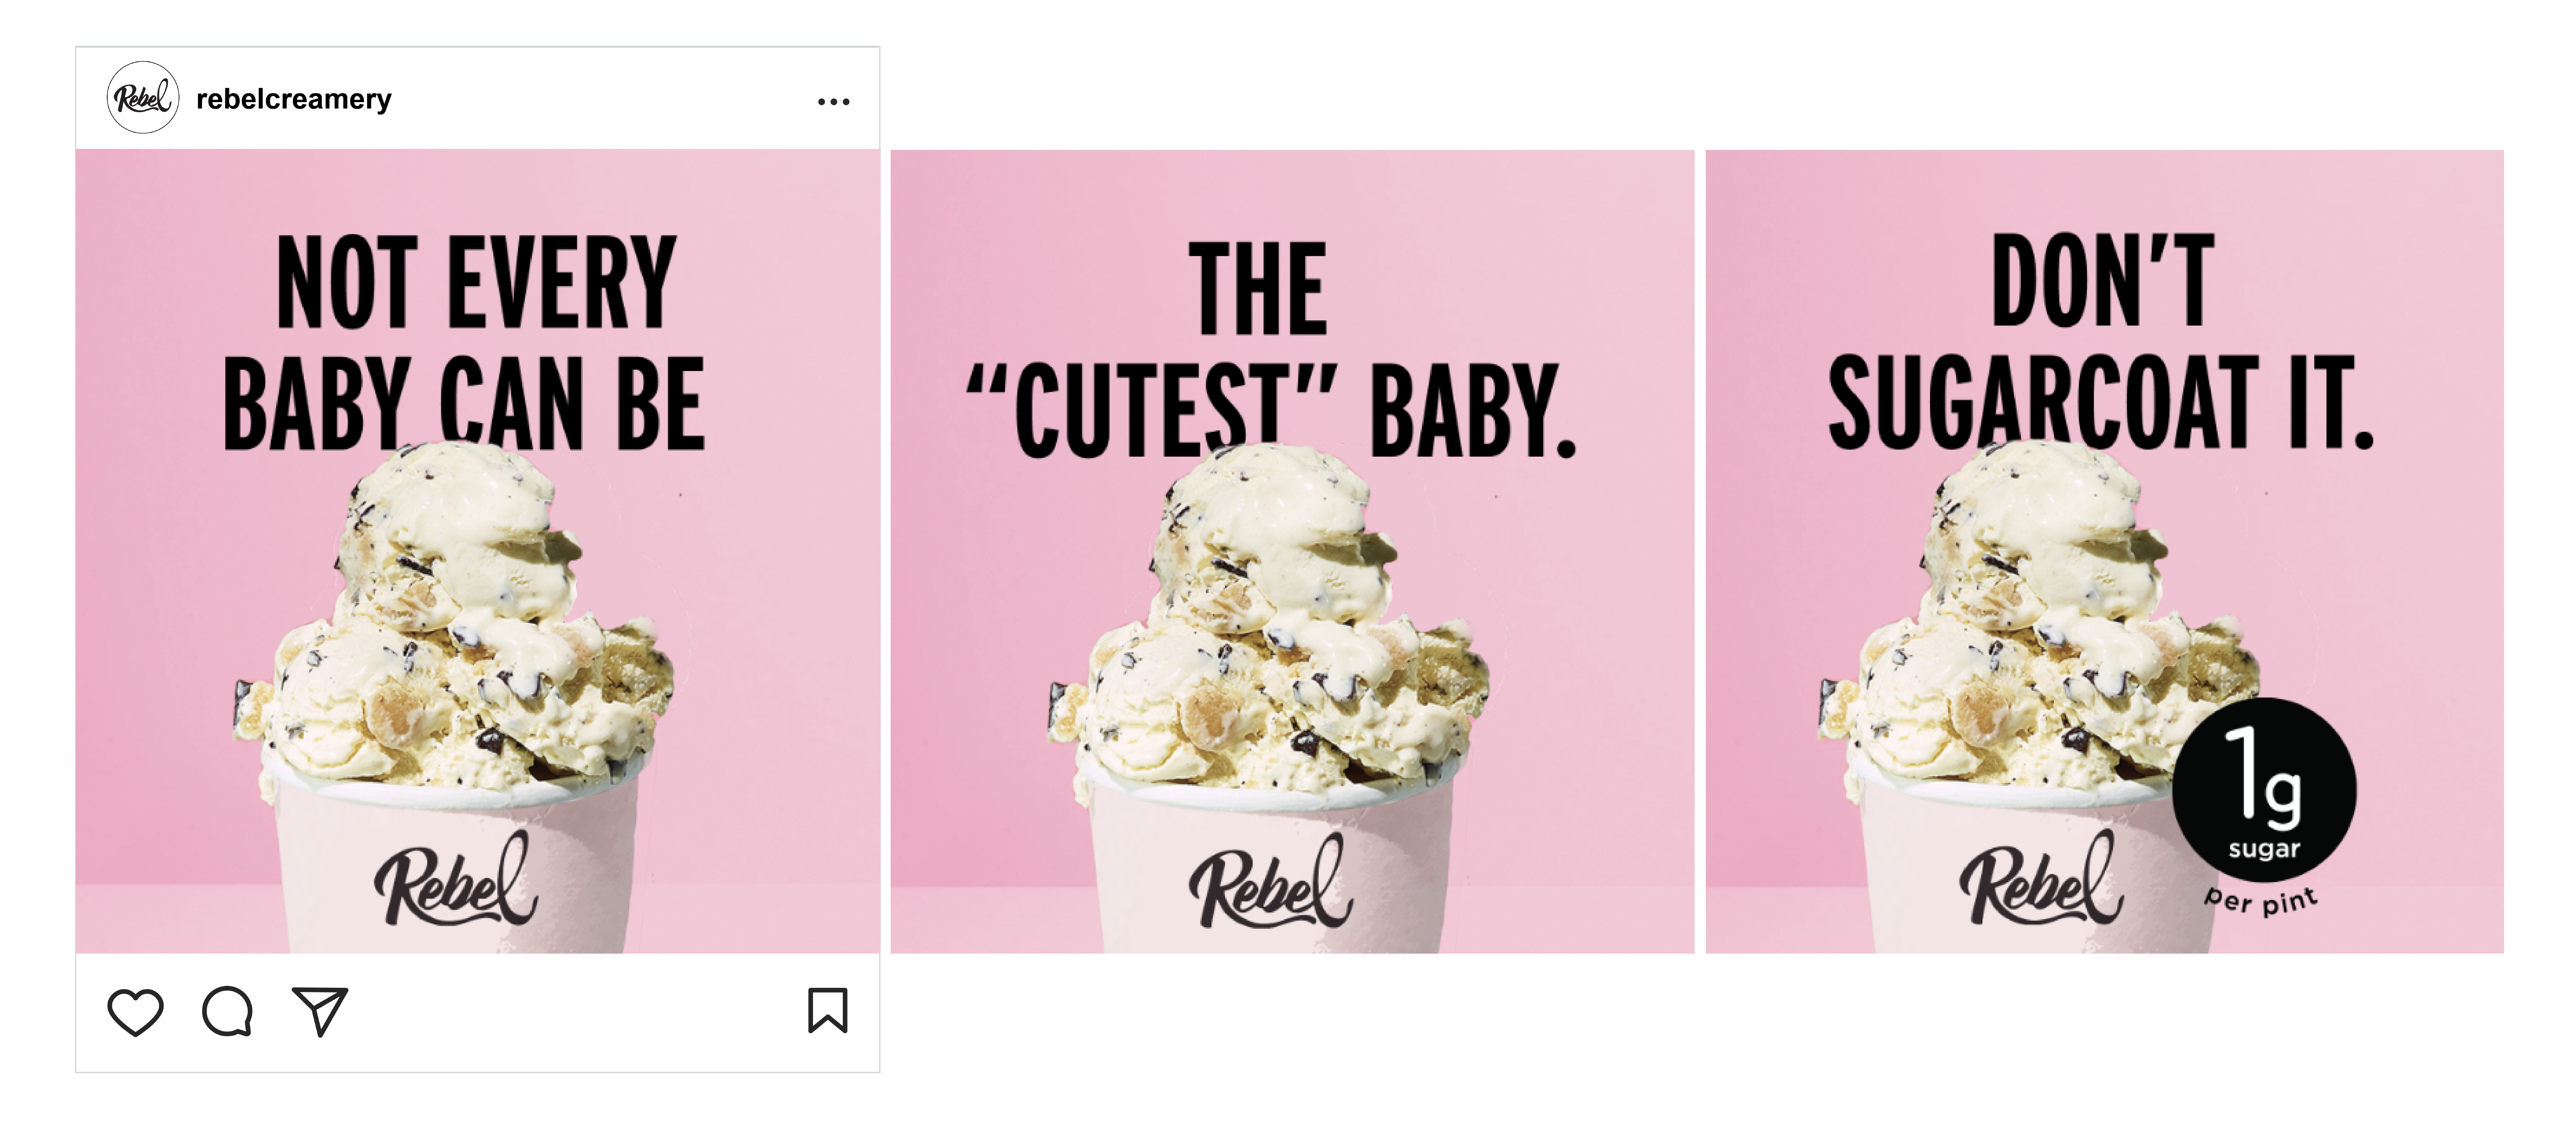Like the post with the heart icon
The width and height of the screenshot is (2576, 1126).
[x=135, y=1011]
